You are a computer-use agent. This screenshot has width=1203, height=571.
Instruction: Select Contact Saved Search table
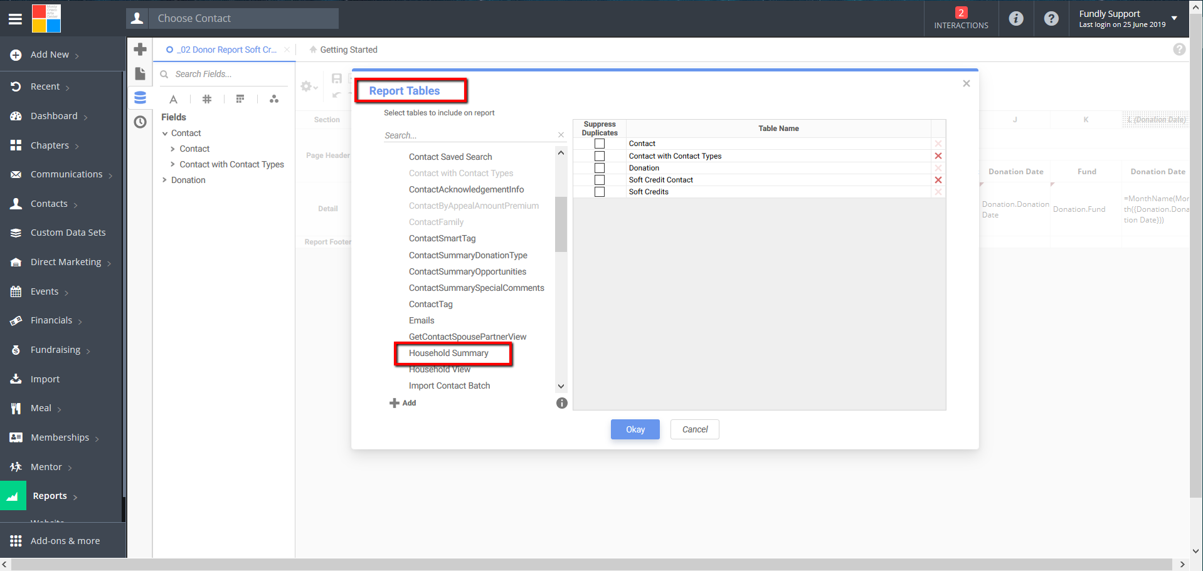pos(450,157)
